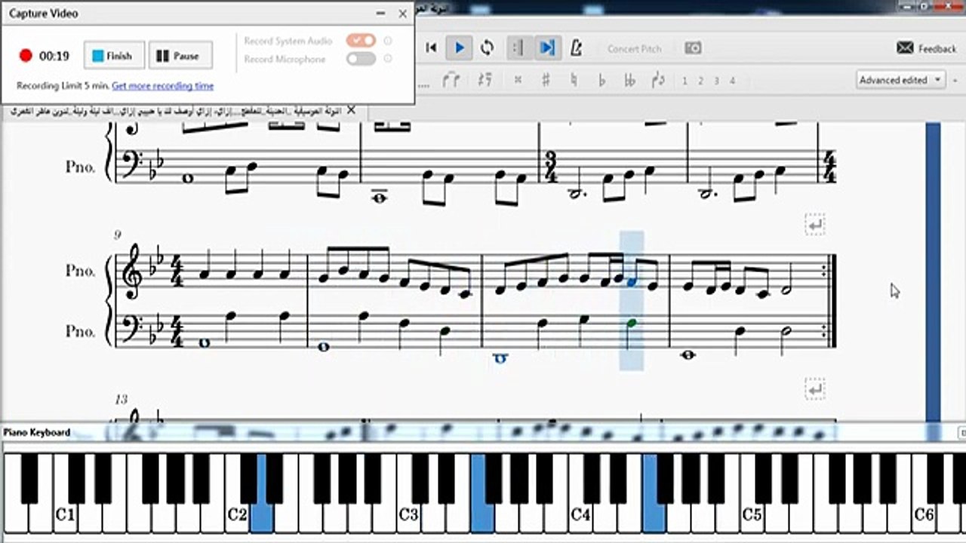Minimize the Capture Video window
966x543 pixels.
click(379, 14)
